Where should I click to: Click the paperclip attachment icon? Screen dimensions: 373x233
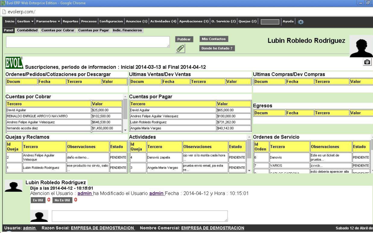[x=180, y=48]
